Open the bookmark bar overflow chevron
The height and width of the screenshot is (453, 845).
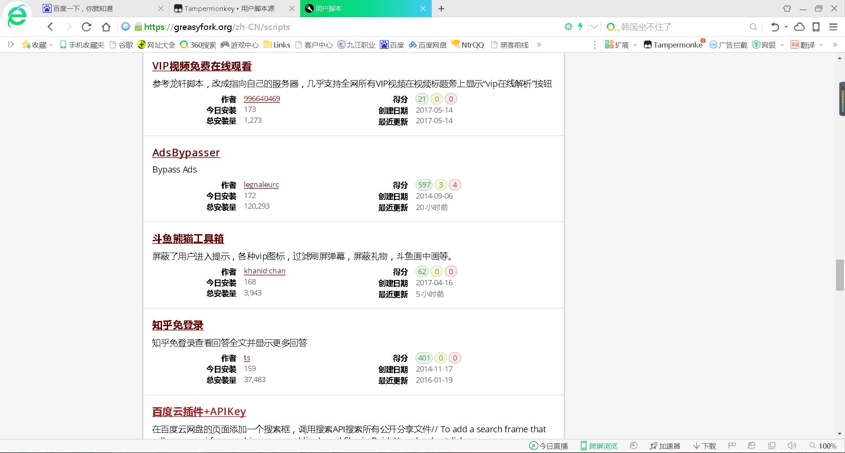coord(539,44)
